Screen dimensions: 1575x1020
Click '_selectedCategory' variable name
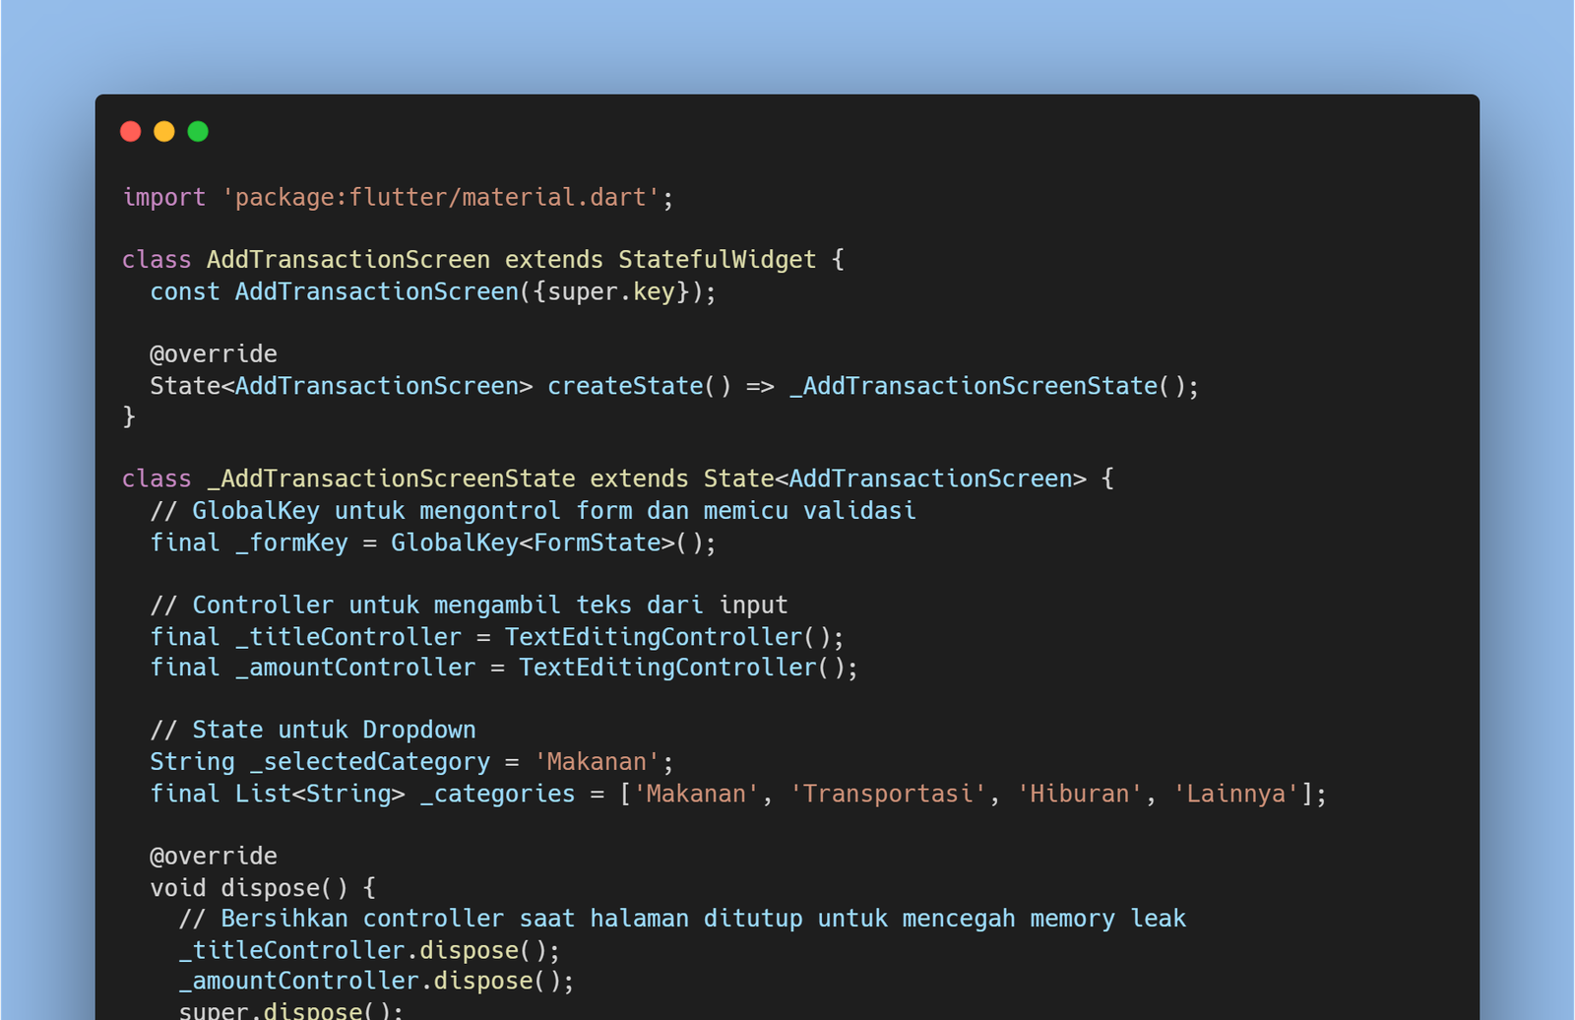point(369,762)
